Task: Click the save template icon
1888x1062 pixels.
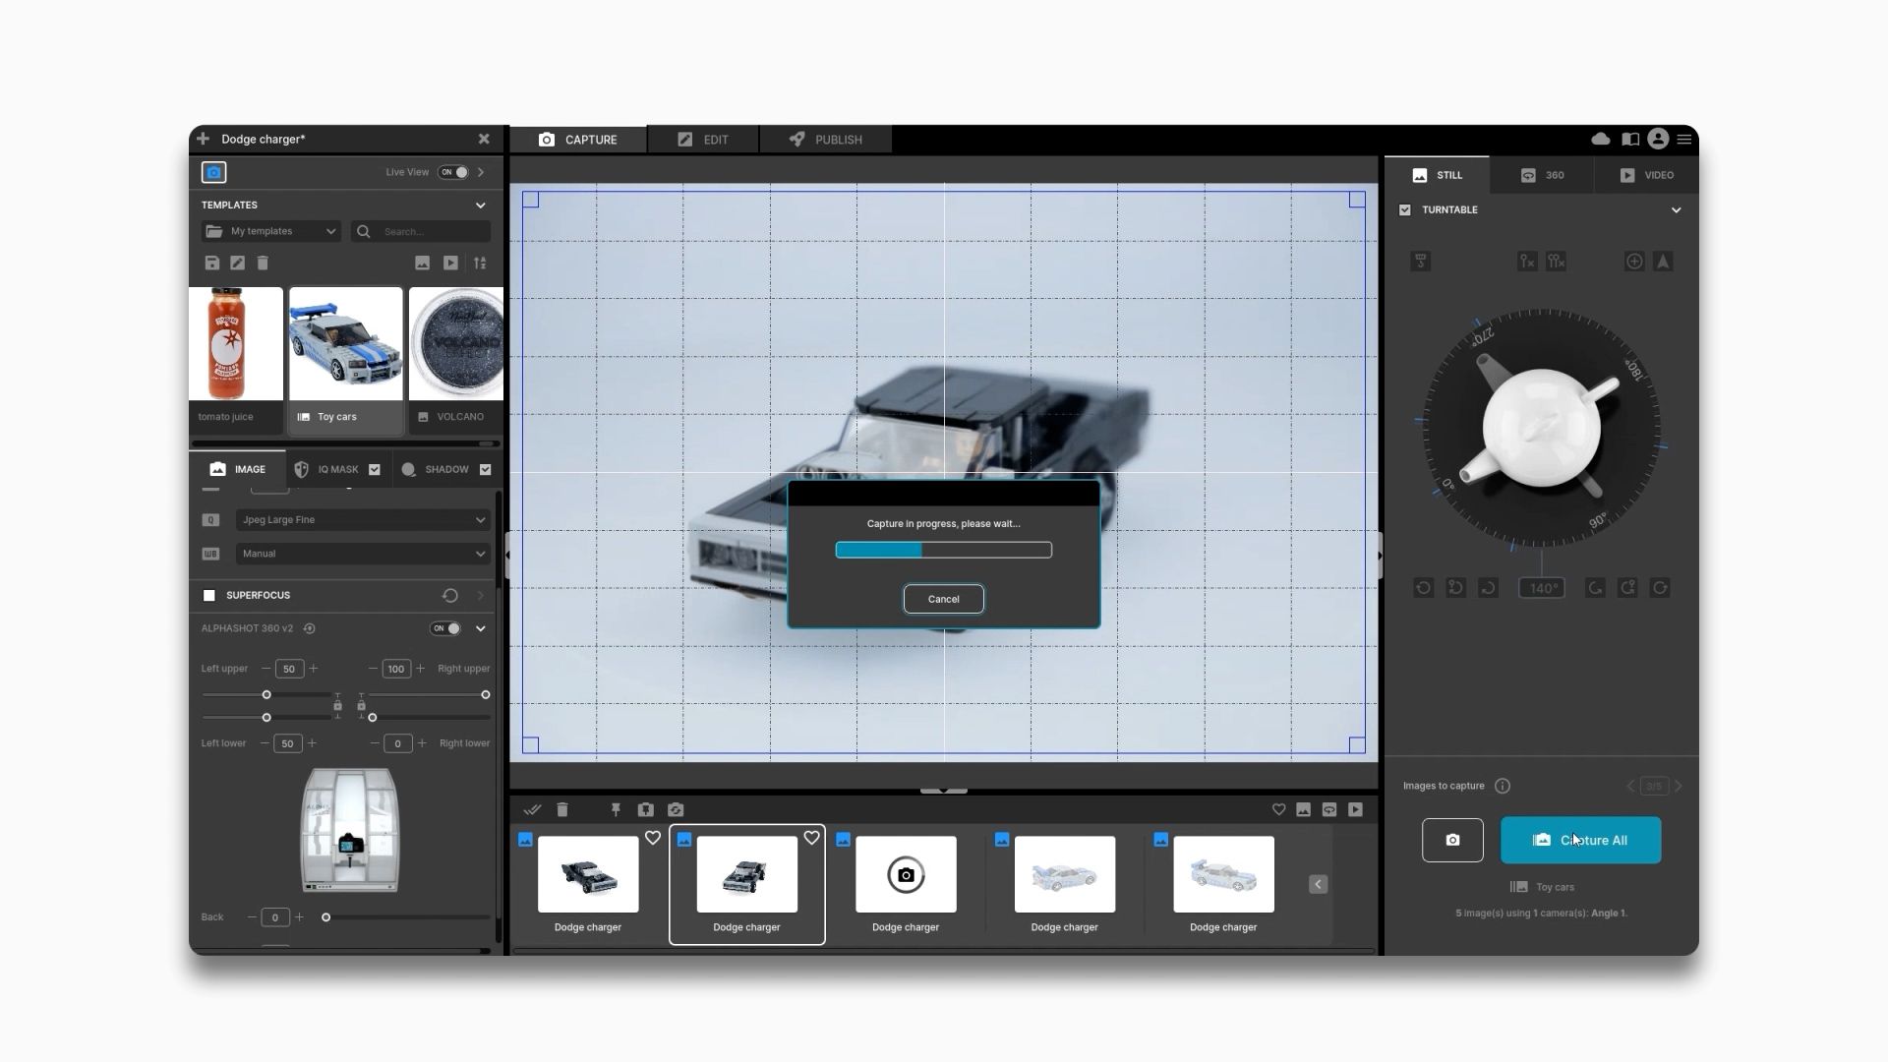Action: [x=211, y=263]
